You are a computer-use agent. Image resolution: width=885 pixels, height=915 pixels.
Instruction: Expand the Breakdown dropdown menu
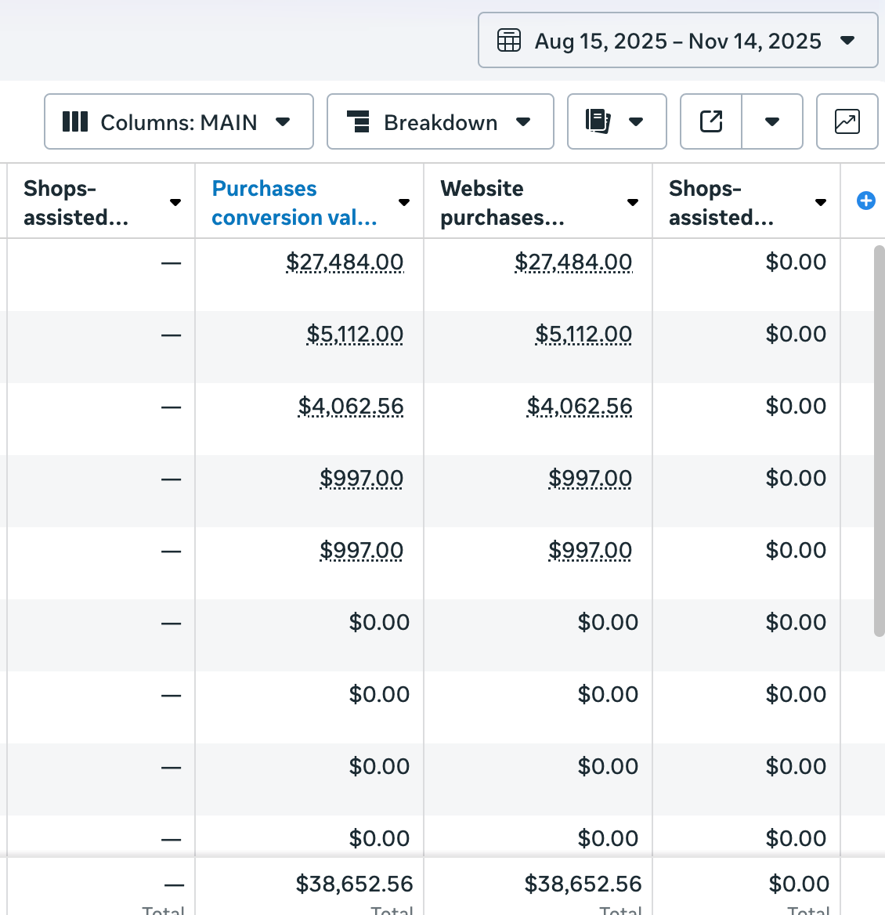point(523,121)
